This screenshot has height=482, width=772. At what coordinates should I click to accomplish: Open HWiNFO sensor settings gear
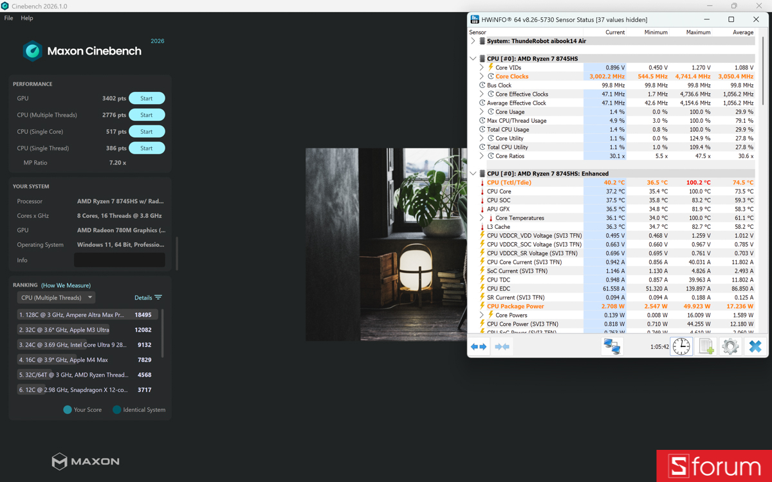click(730, 346)
